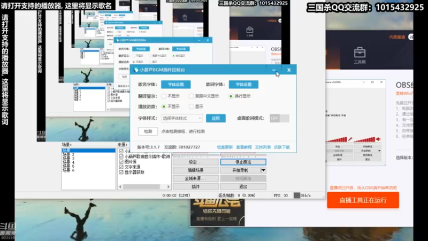Select 换行显示 translation option
Viewport: 428px width, 241px height.
tap(231, 96)
